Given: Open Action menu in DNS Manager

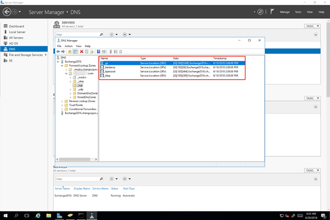Looking at the screenshot, I should 68,46.
